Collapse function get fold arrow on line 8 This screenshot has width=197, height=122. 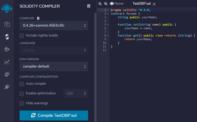[x=108, y=36]
